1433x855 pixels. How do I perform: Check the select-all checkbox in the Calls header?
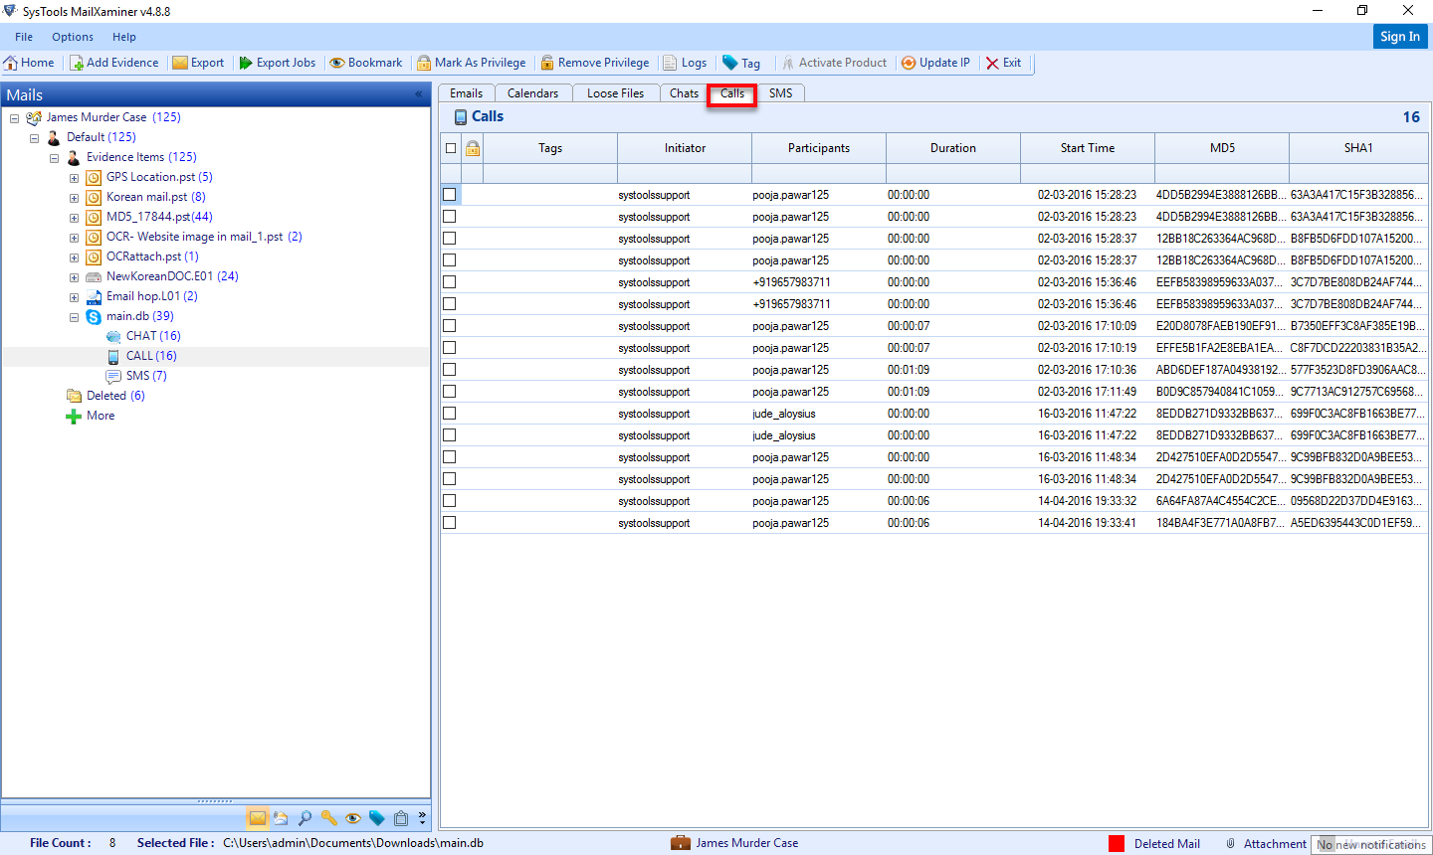449,147
